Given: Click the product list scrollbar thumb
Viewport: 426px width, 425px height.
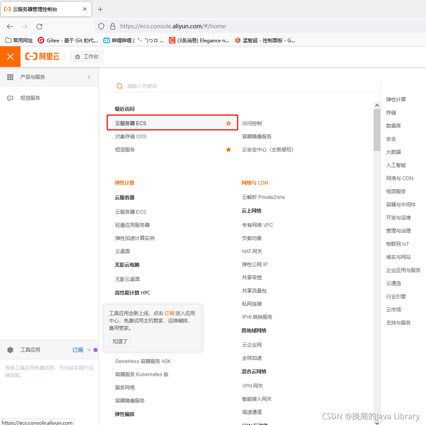Looking at the screenshot, I should 377,130.
